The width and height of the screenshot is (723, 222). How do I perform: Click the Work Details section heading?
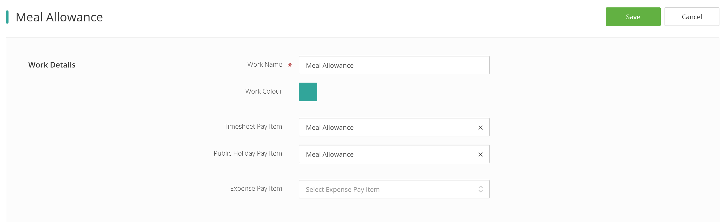tap(52, 65)
